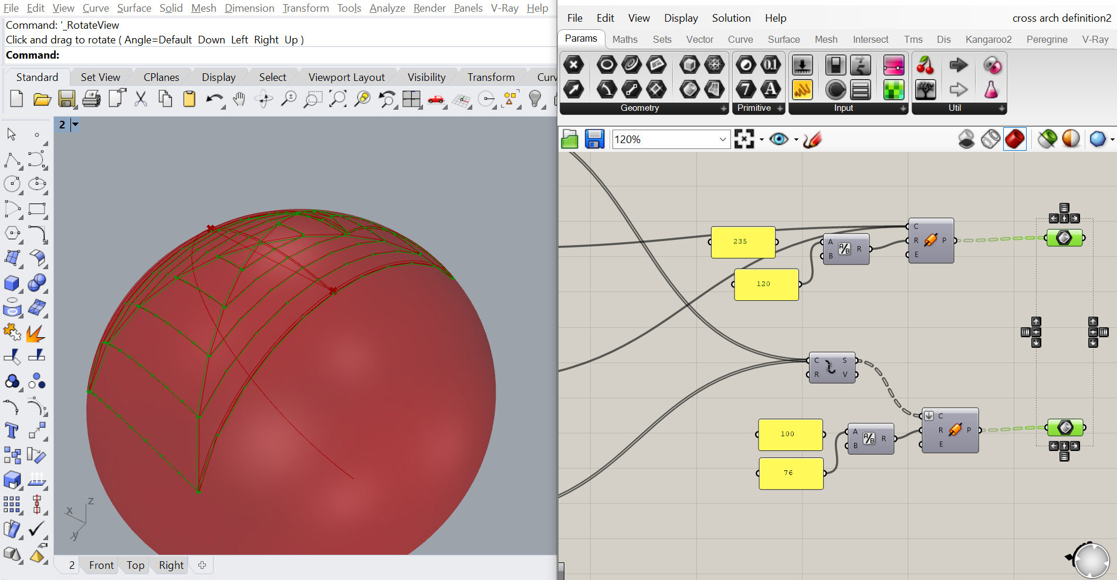Click the Rhino red car render icon
This screenshot has width=1117, height=580.
pos(436,99)
